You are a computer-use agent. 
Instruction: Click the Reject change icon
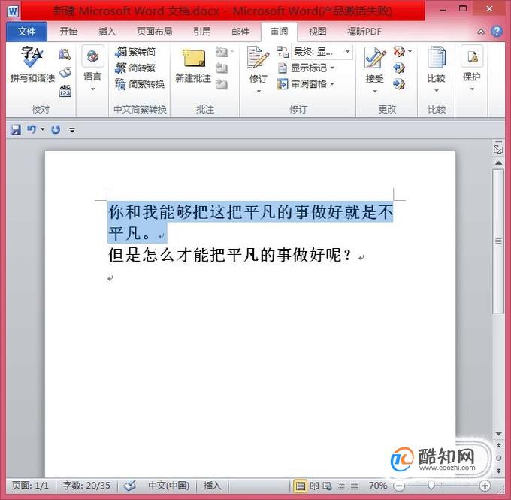(398, 52)
